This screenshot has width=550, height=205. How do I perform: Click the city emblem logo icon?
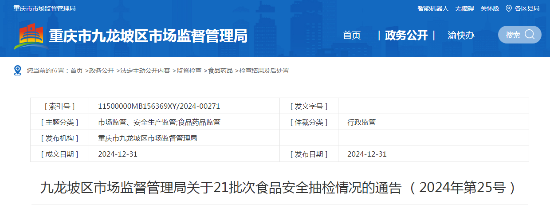point(30,37)
